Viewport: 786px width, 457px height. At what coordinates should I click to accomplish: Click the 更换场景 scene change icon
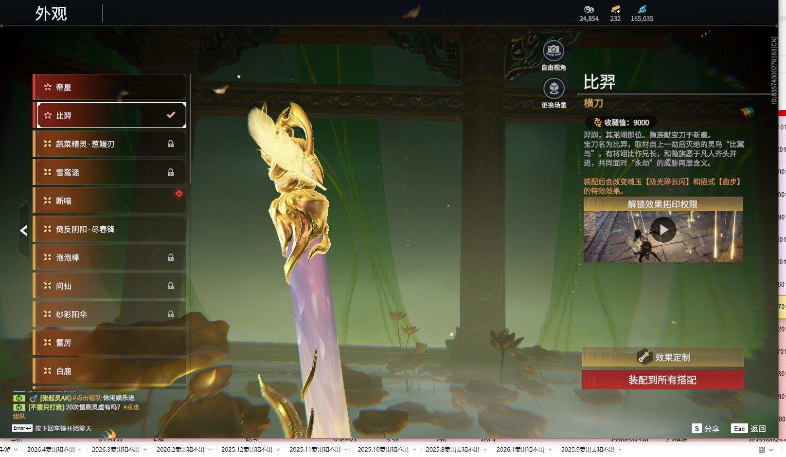554,88
